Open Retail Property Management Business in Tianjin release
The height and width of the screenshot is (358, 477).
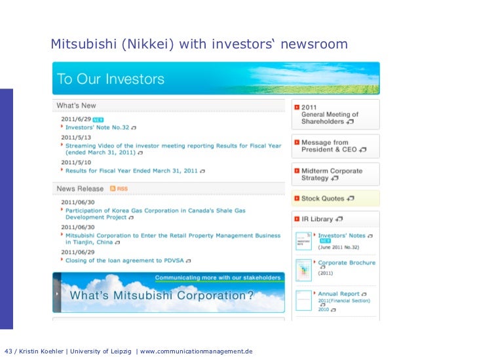click(173, 239)
